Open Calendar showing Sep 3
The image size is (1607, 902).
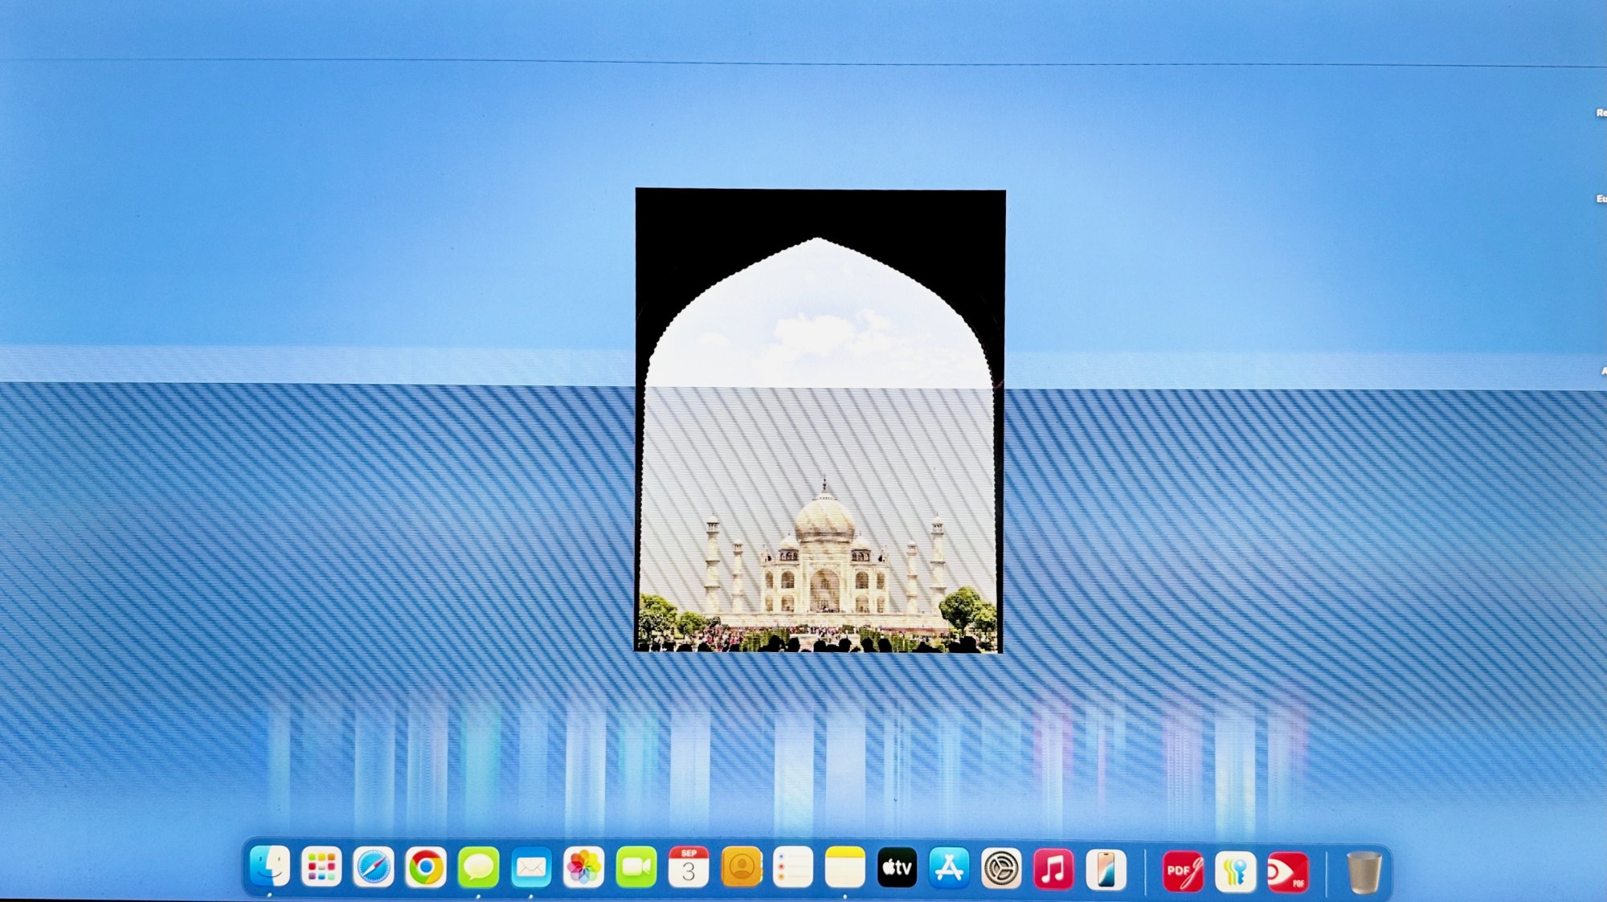(689, 867)
